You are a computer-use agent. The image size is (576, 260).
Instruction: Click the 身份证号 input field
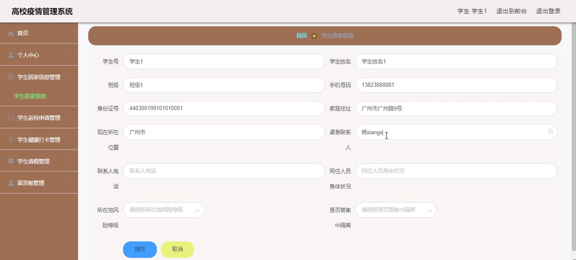[x=224, y=108]
